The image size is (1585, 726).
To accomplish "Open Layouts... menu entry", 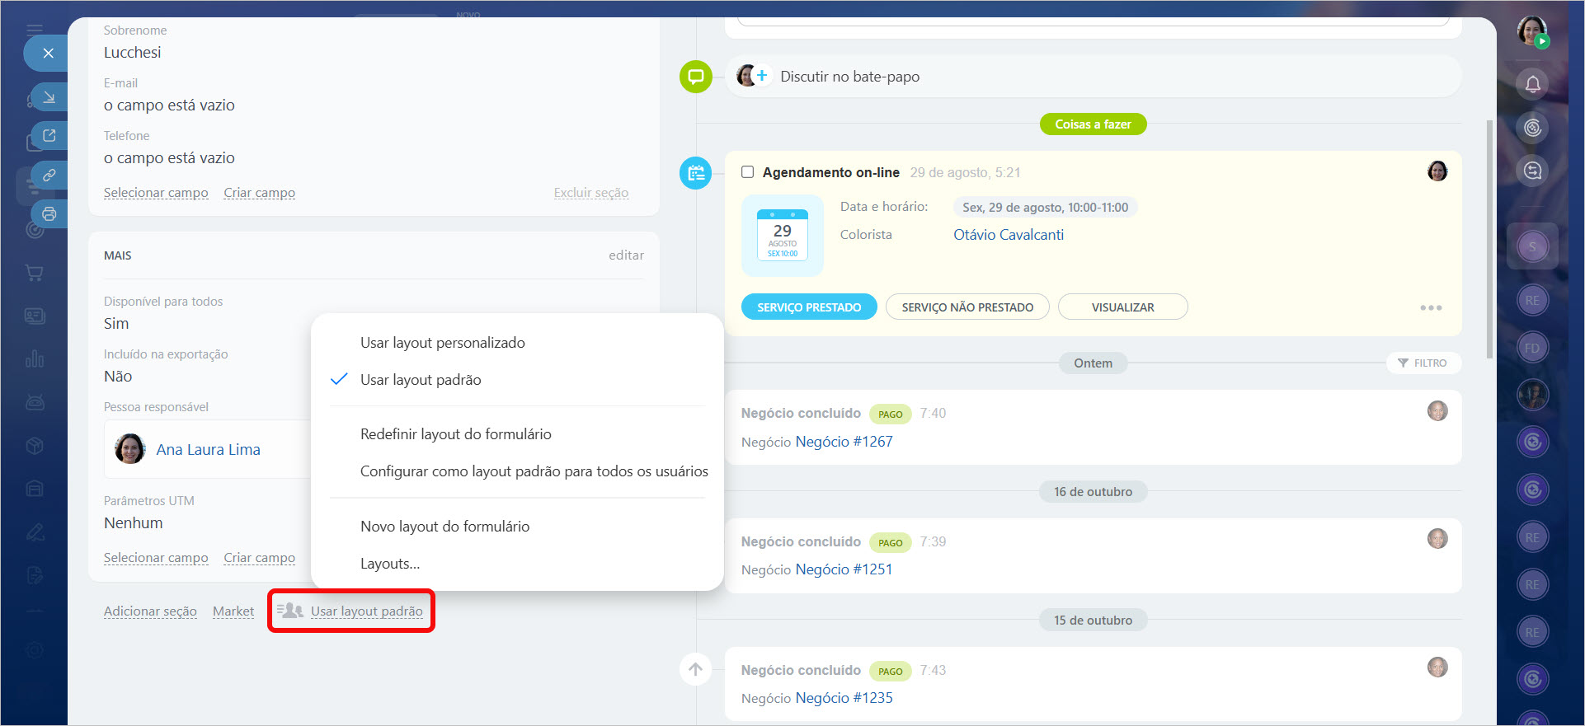I will [x=389, y=564].
